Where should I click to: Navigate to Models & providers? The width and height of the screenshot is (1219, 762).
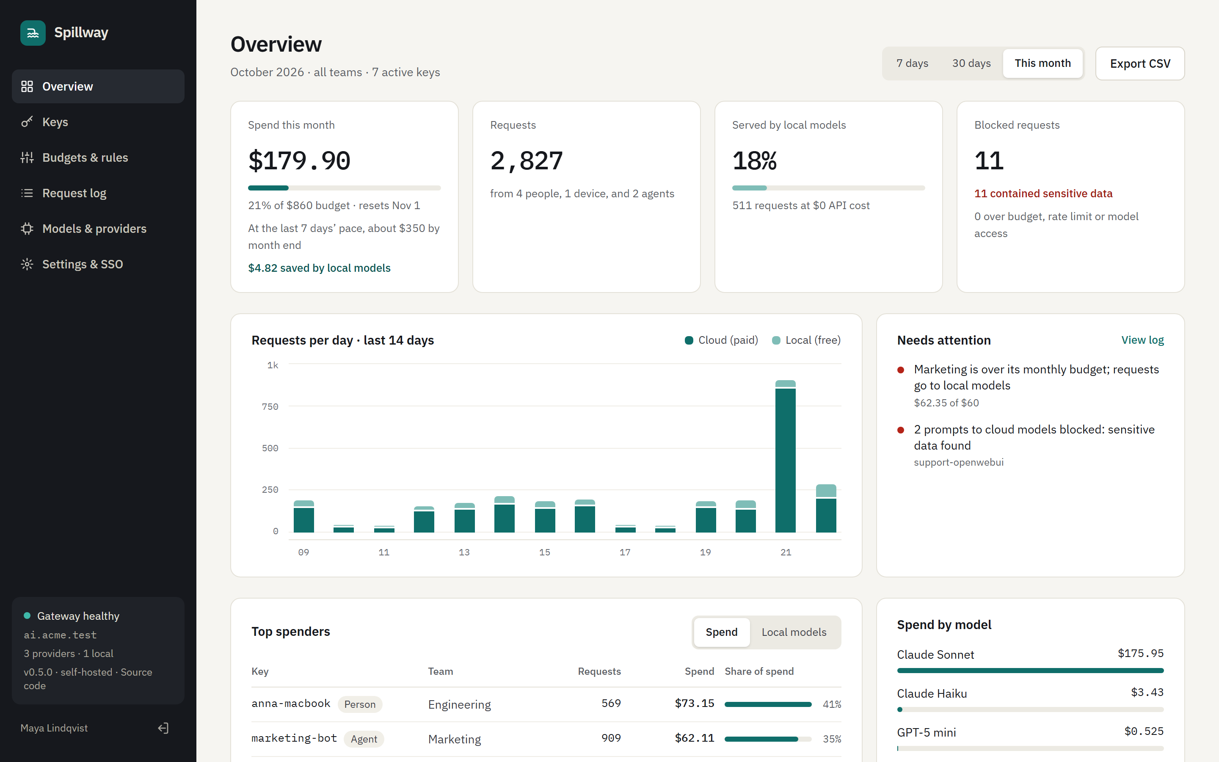coord(98,229)
